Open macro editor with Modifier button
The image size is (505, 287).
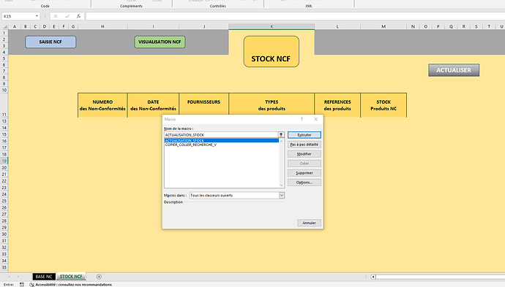(304, 154)
